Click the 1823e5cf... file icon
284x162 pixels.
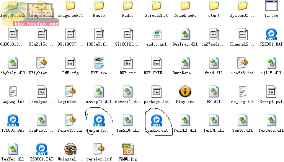point(99,34)
